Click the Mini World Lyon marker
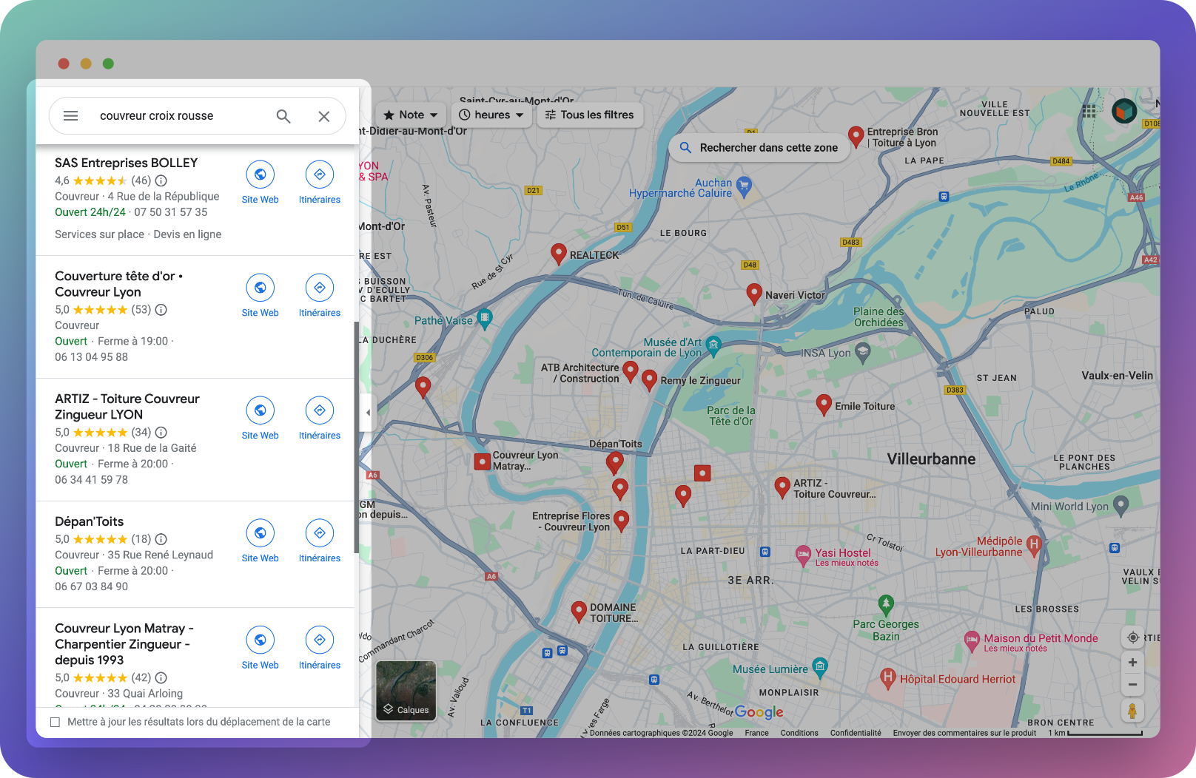The height and width of the screenshot is (778, 1196). pos(1121,505)
